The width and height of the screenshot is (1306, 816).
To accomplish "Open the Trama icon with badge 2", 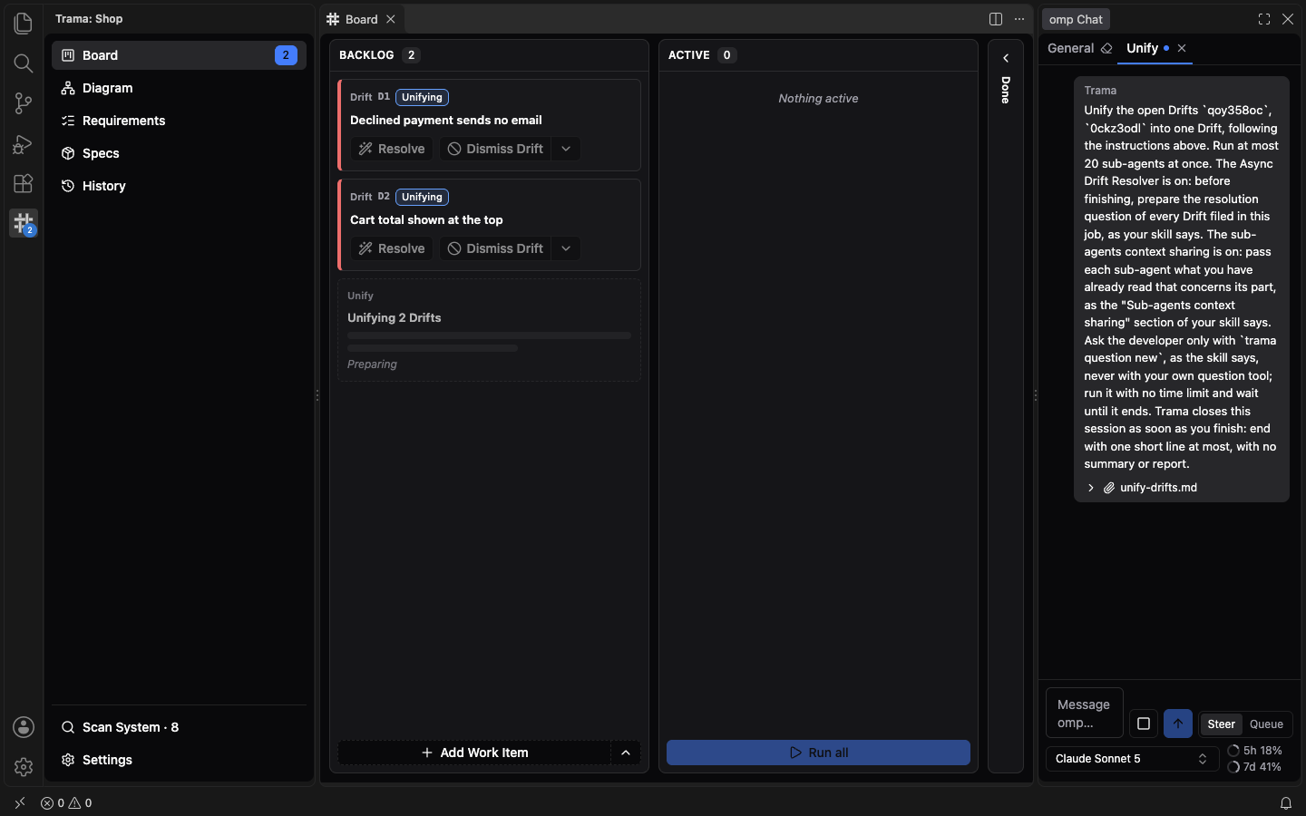I will (x=24, y=223).
